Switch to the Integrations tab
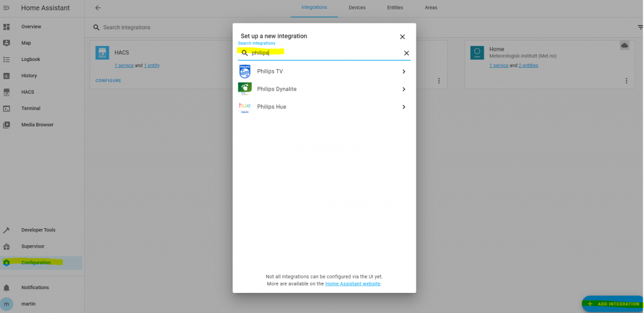Viewport: 644px width, 313px height. [314, 8]
